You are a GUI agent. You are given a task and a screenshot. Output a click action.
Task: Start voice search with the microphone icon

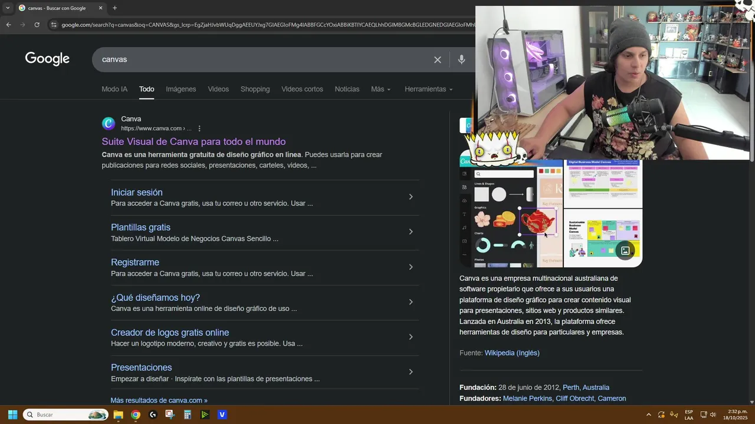pos(462,59)
